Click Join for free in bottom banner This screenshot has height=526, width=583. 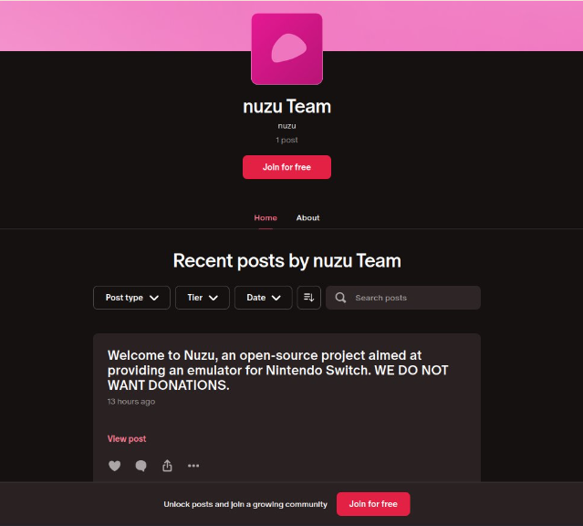pos(373,504)
